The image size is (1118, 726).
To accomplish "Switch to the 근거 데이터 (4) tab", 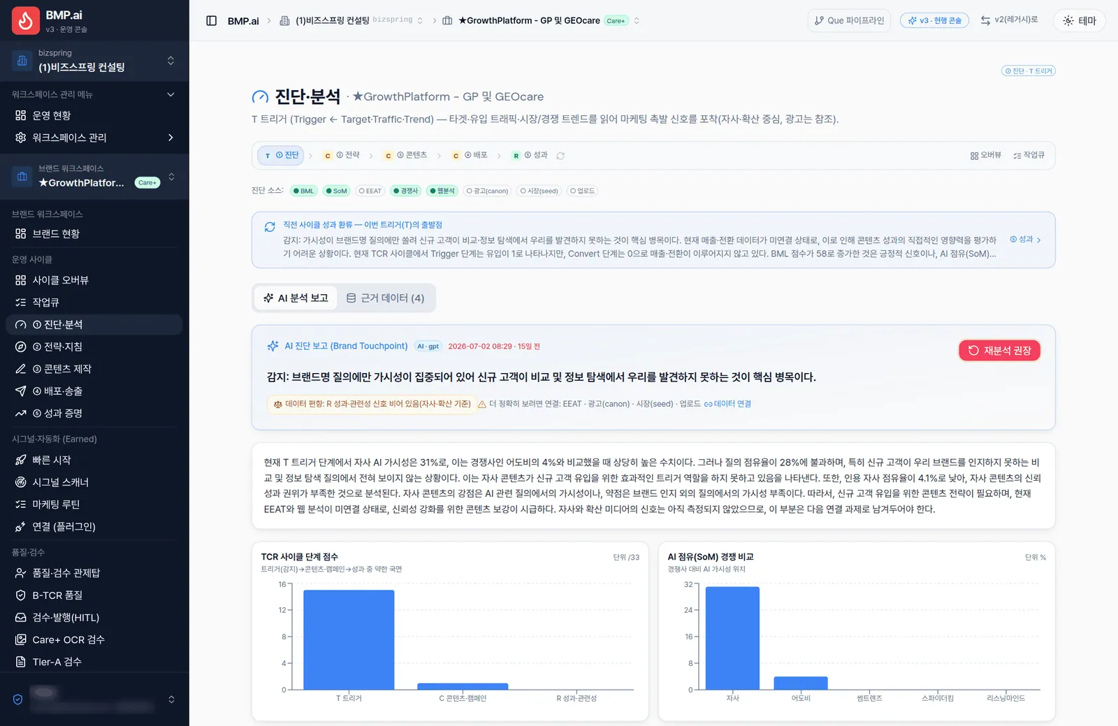I will (386, 298).
